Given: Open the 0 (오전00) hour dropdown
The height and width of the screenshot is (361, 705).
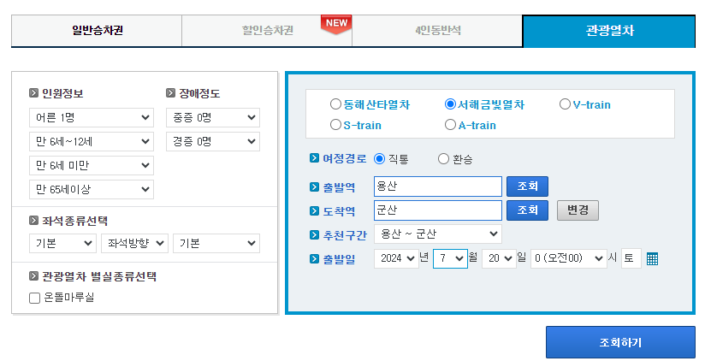Looking at the screenshot, I should 569,258.
